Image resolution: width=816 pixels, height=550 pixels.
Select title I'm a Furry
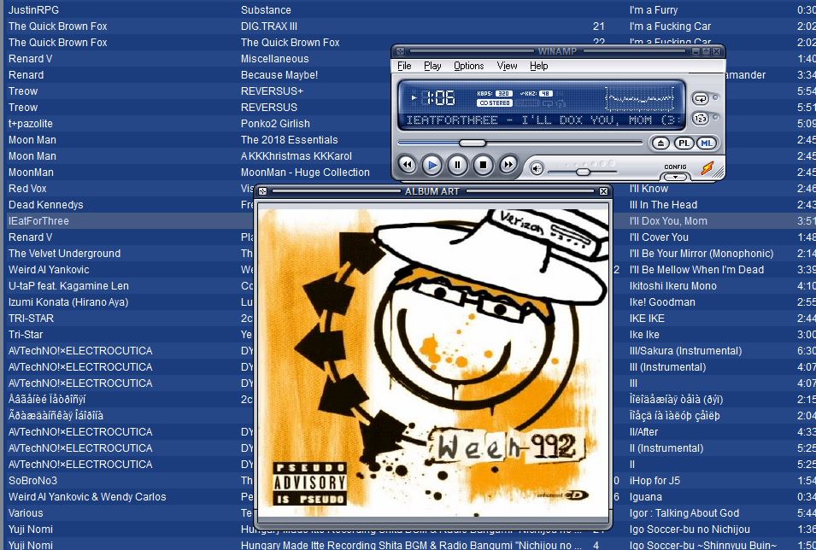pos(654,10)
